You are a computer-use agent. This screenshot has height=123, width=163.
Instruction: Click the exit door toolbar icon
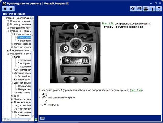coord(159,9)
